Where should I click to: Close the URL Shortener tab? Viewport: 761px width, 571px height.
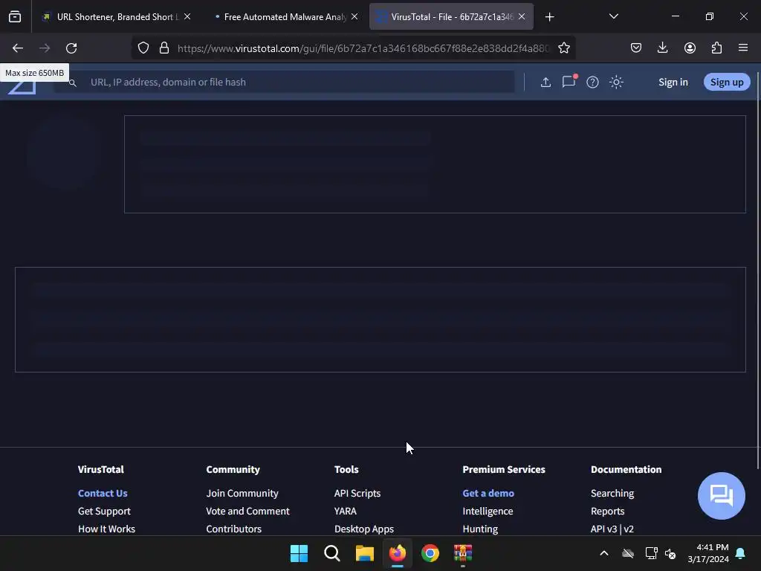pyautogui.click(x=187, y=16)
